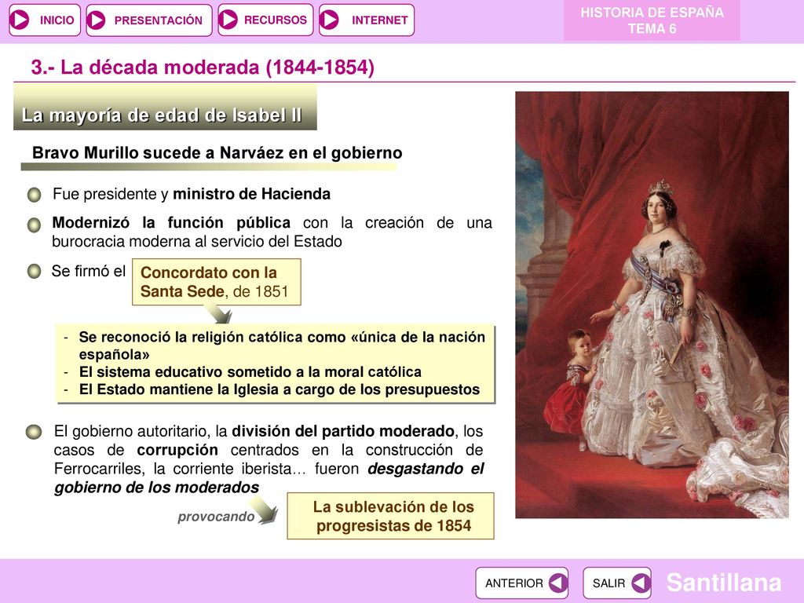Click the arrow icon on SALIR

641,583
